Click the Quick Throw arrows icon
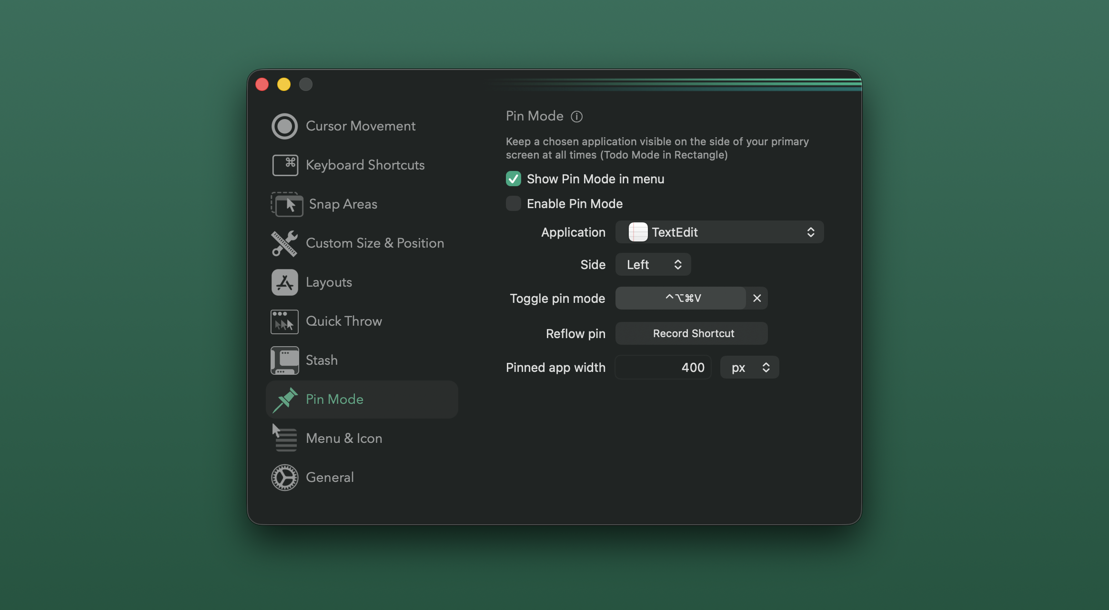The image size is (1109, 610). point(284,321)
